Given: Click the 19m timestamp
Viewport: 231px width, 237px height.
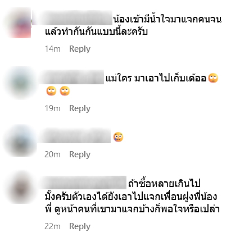Looking at the screenshot, I should [53, 108].
